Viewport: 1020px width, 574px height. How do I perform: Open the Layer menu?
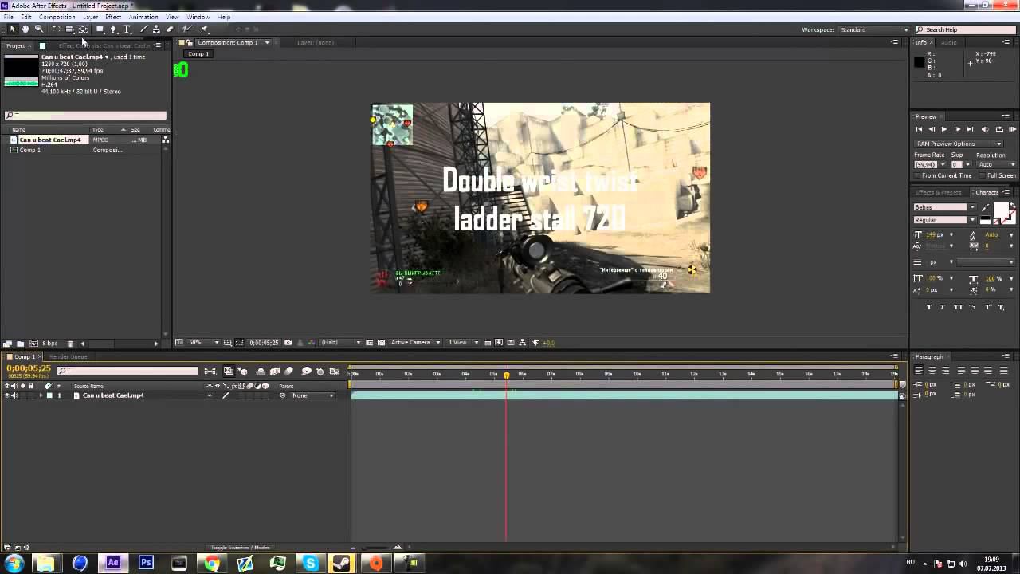(90, 17)
